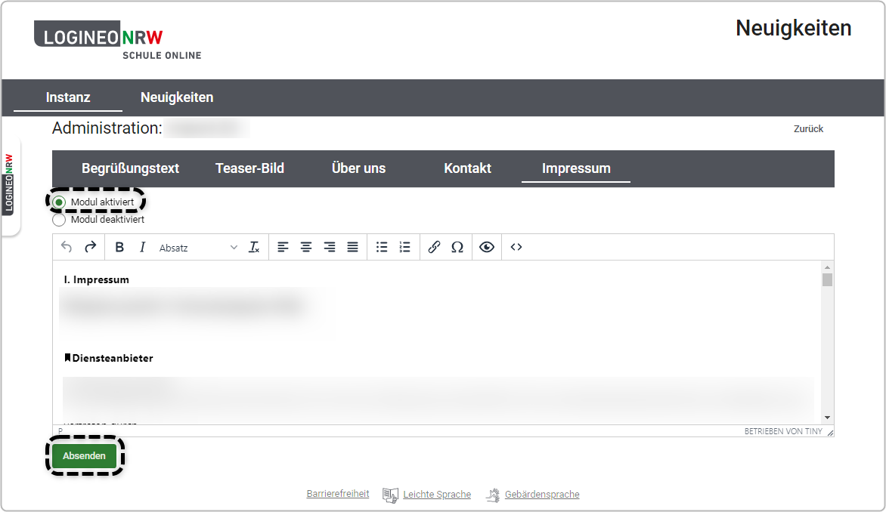The image size is (886, 512).
Task: Select the Modul aktiviert radio button
Action: pos(59,202)
